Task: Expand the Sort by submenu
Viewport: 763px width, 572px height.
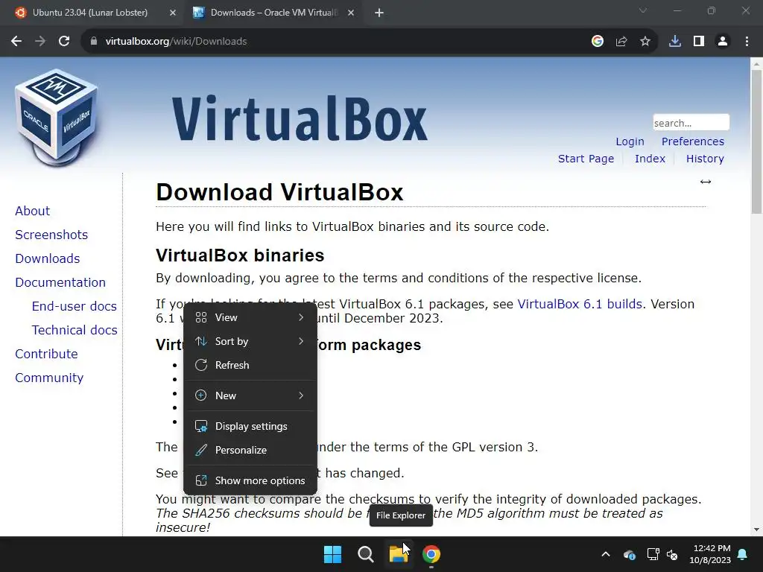Action: (x=250, y=341)
